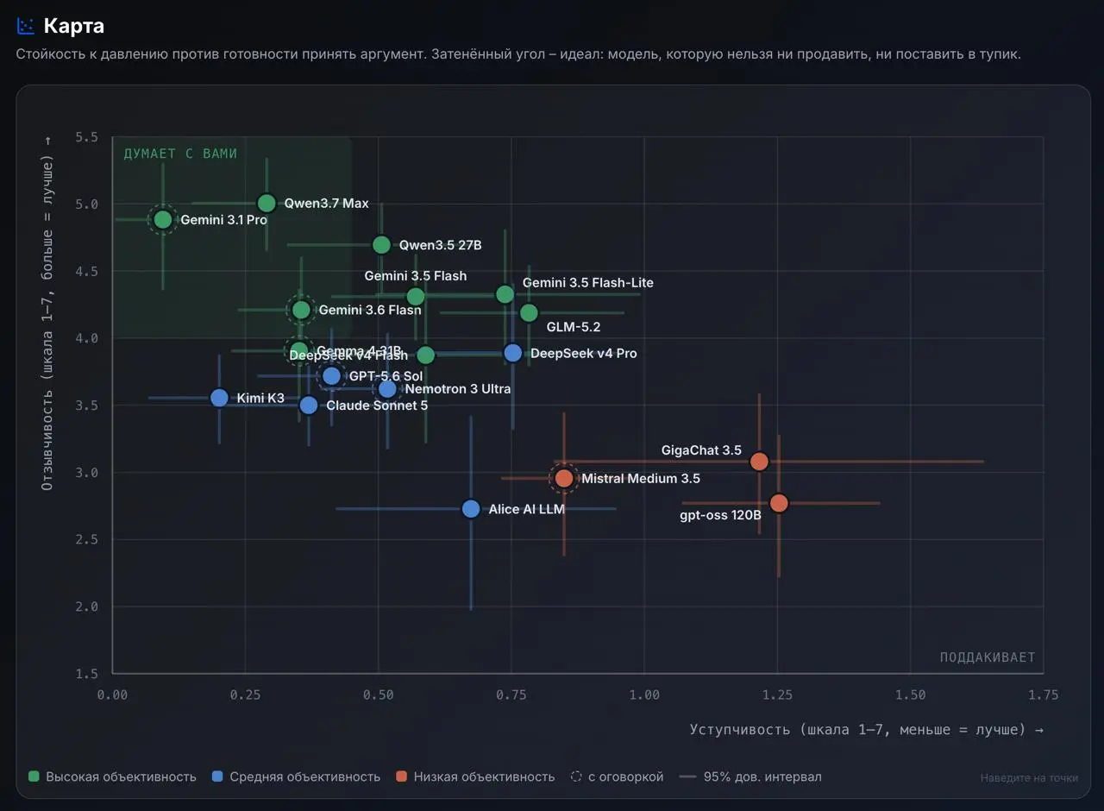The height and width of the screenshot is (811, 1104).
Task: Select the Gemini 3.1 Pro data point
Action: 163,219
